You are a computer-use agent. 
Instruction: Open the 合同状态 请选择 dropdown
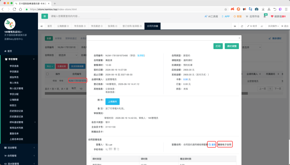pyautogui.click(x=67, y=55)
